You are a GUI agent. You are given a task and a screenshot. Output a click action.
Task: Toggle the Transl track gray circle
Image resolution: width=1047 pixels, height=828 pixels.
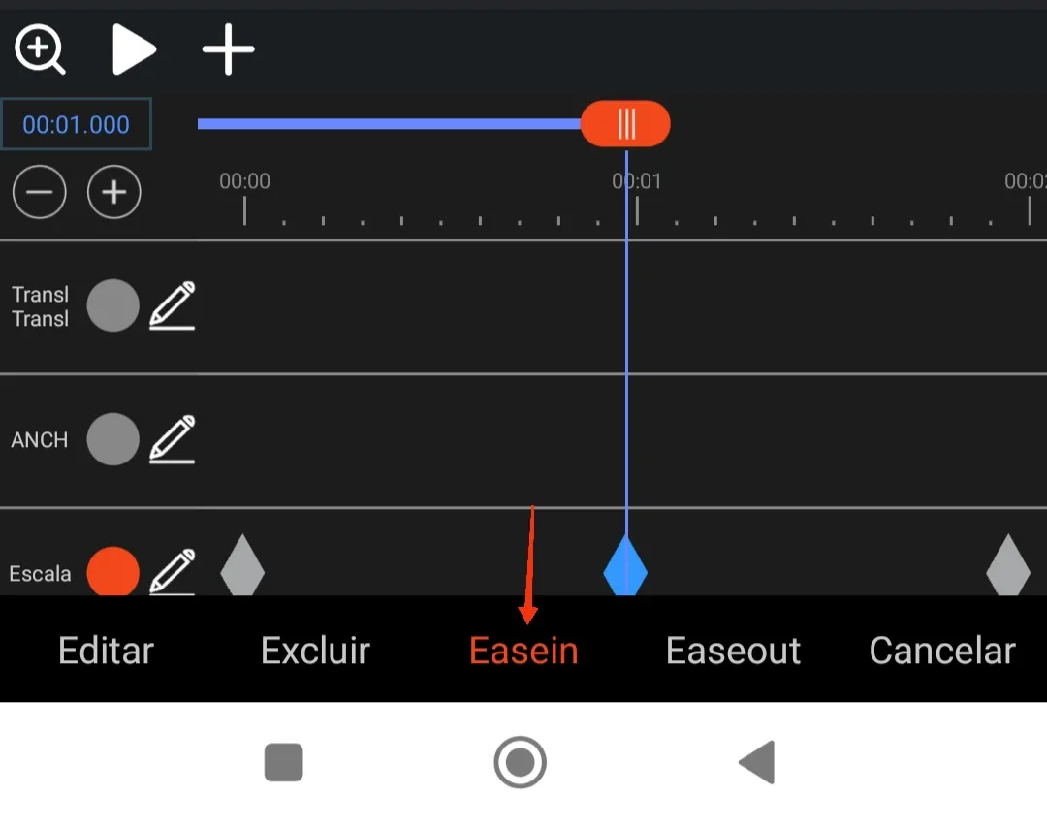pos(112,305)
